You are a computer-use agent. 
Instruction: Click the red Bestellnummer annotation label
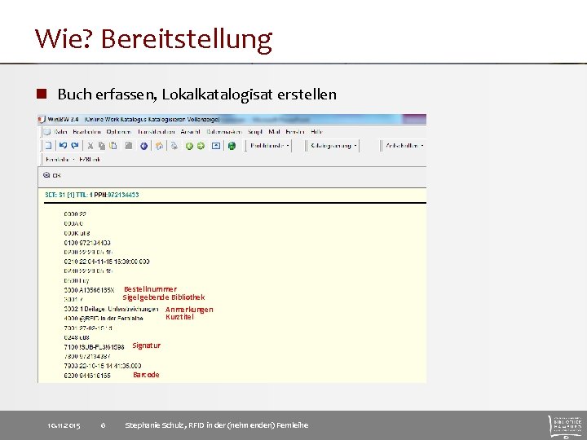(x=150, y=289)
